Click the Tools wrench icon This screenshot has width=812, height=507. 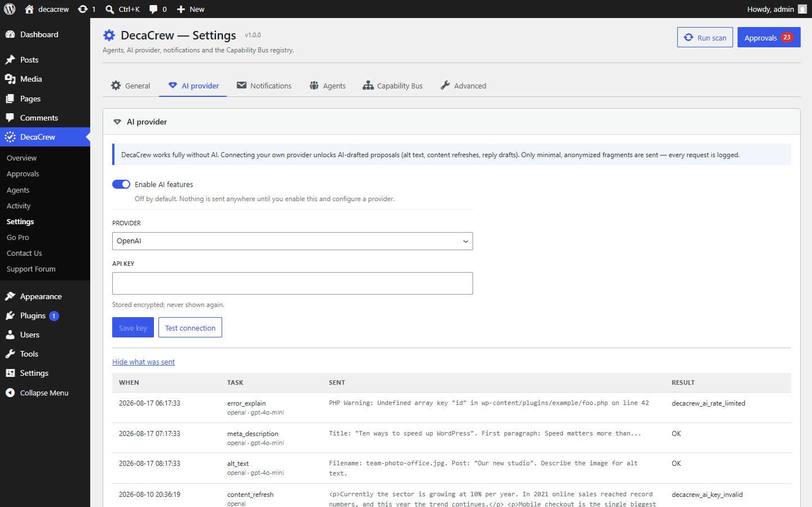(x=10, y=354)
